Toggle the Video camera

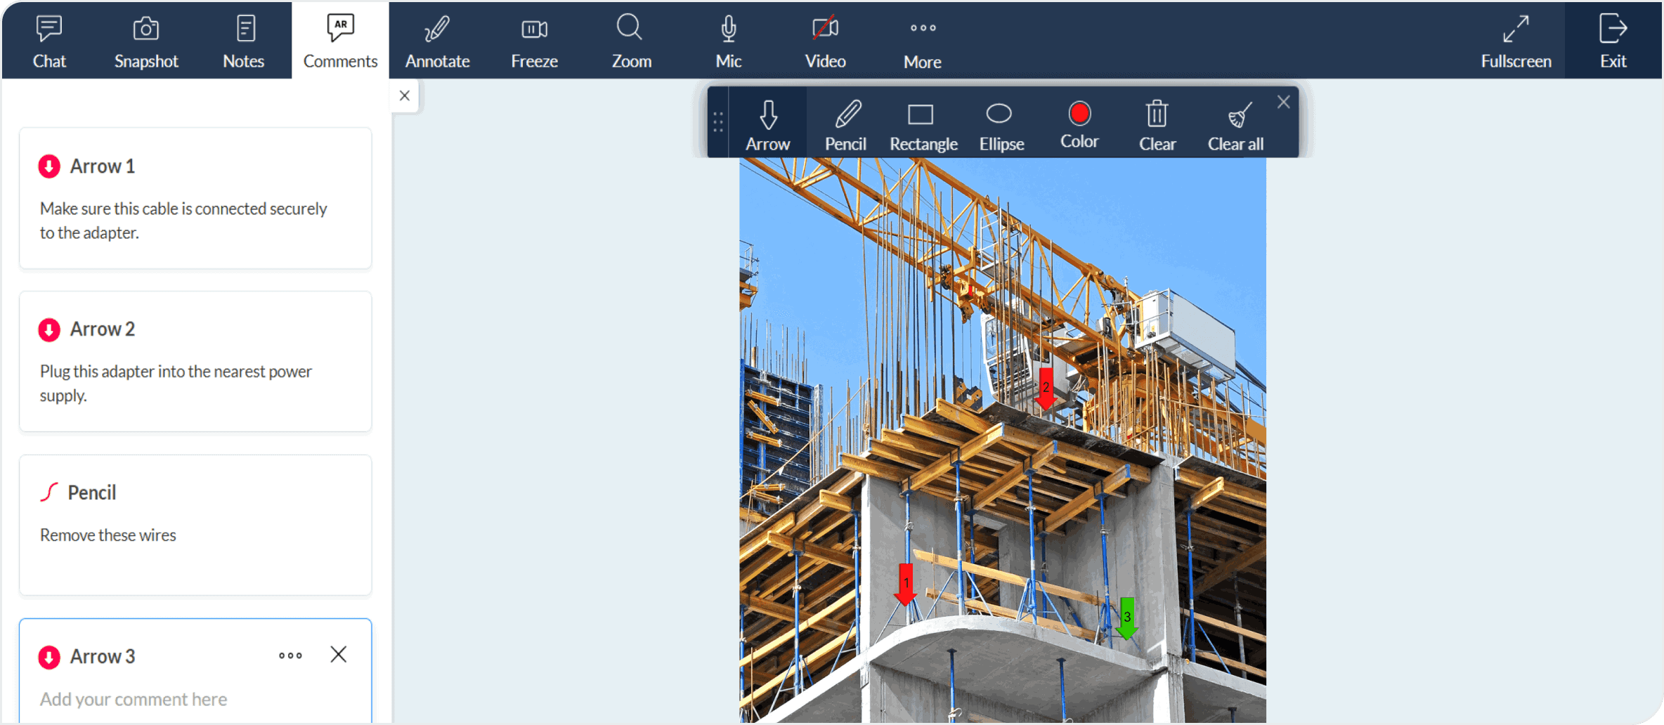point(825,41)
